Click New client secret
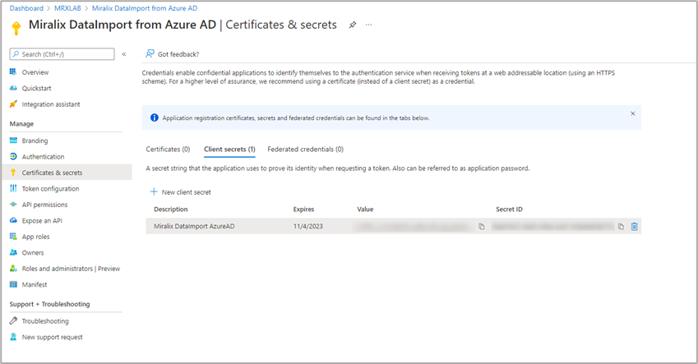This screenshot has height=364, width=698. coord(181,191)
